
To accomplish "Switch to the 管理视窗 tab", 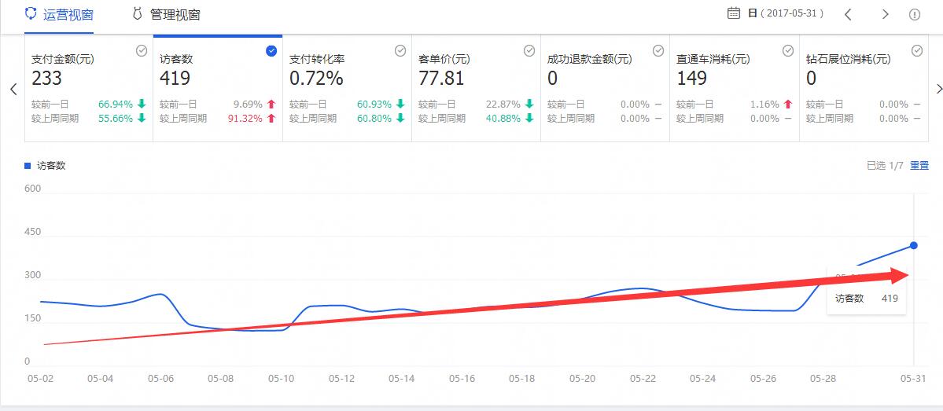I will click(175, 15).
